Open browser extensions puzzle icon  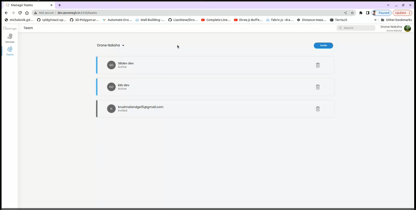[361, 13]
